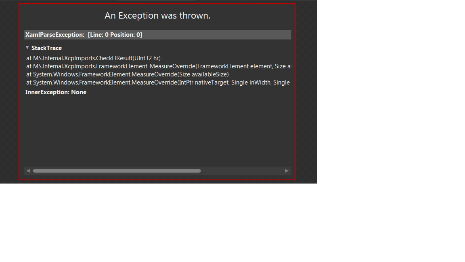Viewport: 465px width, 262px height.
Task: Collapse the StackTrace disclosure triangle
Action: click(27, 48)
